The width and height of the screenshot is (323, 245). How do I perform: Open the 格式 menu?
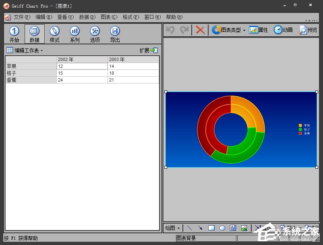pos(130,17)
